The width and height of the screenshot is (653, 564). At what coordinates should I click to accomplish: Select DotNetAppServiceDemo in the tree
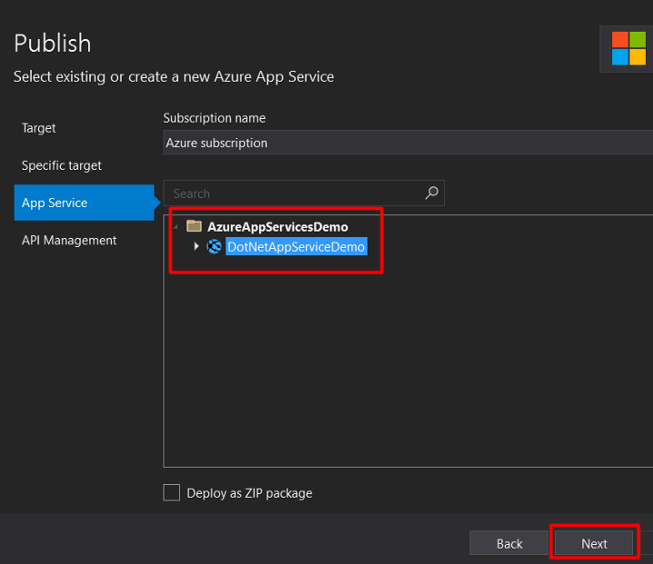(296, 246)
